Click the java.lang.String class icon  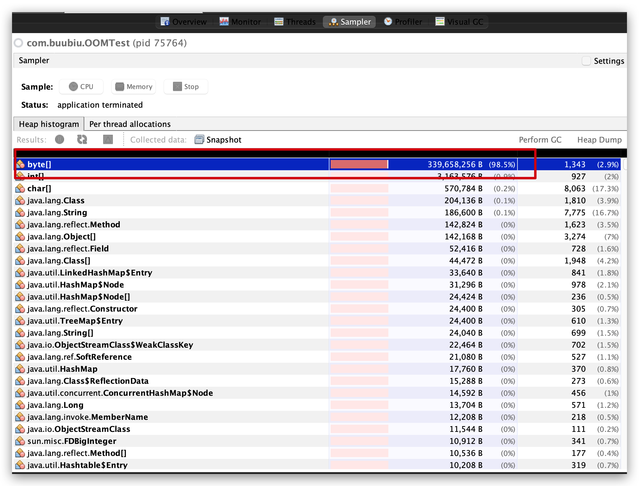tap(20, 213)
